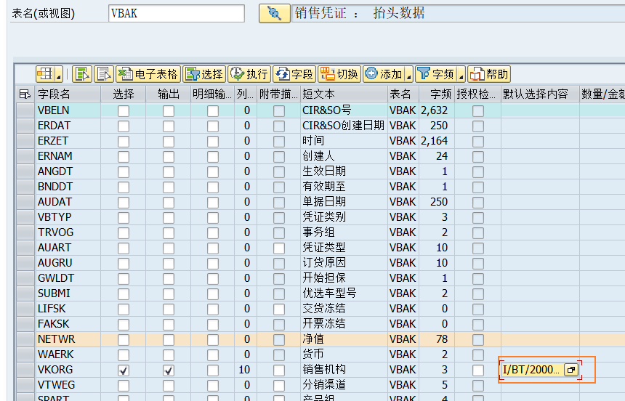This screenshot has width=625, height=401.
Task: Click the NETWR field name cell
Action: (x=68, y=339)
